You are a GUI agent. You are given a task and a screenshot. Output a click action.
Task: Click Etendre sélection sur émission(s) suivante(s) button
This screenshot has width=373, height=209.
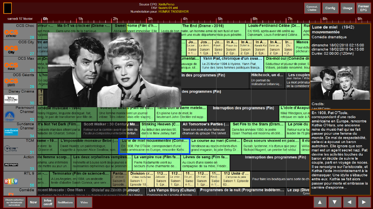[14, 202]
